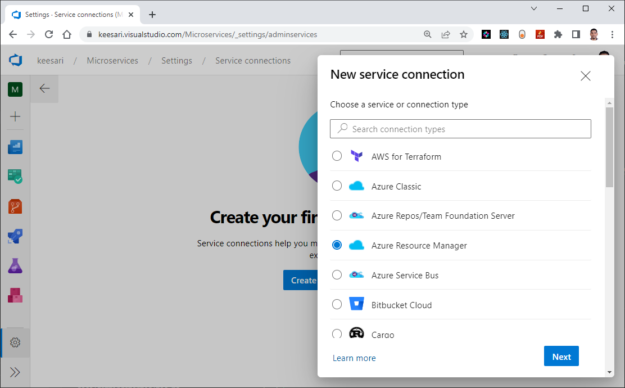Click the back arrow on settings page
The height and width of the screenshot is (388, 625).
[x=44, y=88]
